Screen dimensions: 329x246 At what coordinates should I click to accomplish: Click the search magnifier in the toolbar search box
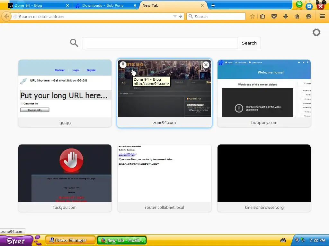coord(191,16)
